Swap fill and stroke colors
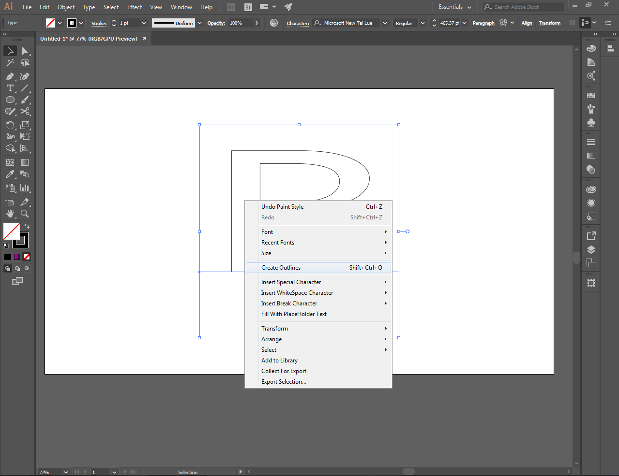Screen dimensions: 619x476 (27, 226)
